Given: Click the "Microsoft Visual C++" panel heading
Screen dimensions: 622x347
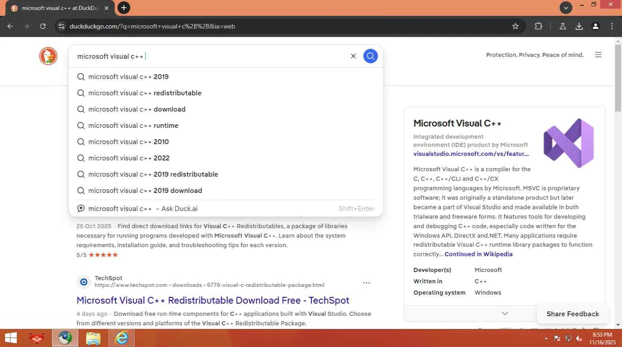Looking at the screenshot, I should coord(457,123).
